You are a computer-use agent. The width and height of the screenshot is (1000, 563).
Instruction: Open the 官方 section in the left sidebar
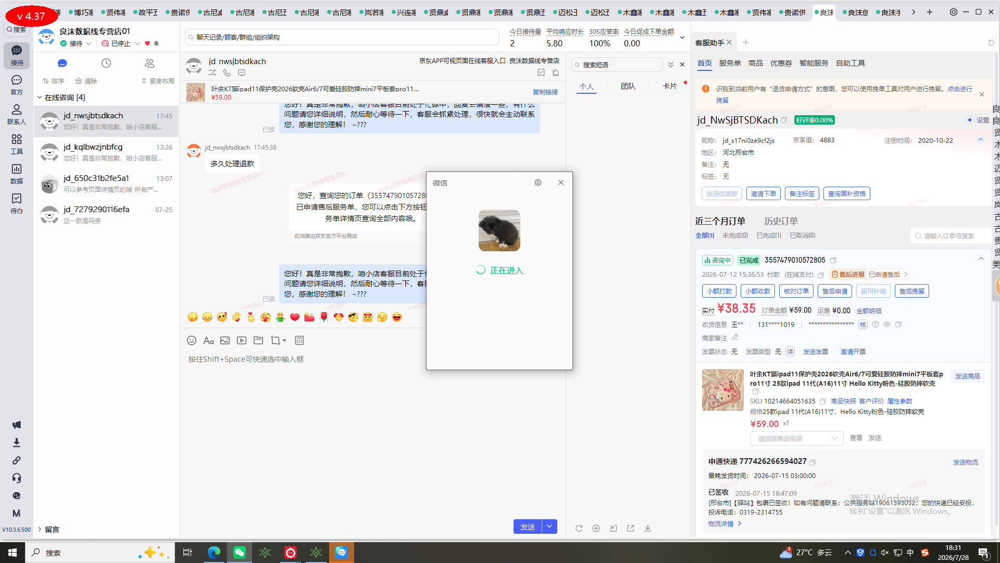[17, 84]
